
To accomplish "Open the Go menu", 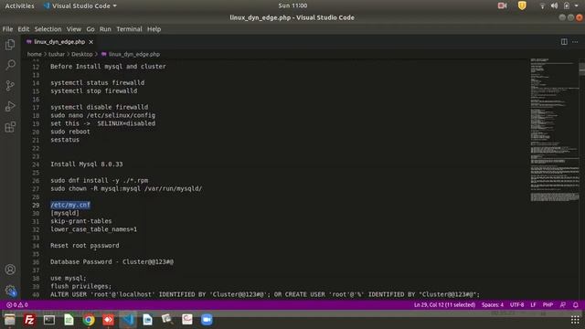I will coord(90,29).
